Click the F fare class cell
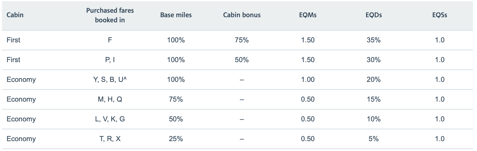The image size is (477, 151). tap(110, 40)
